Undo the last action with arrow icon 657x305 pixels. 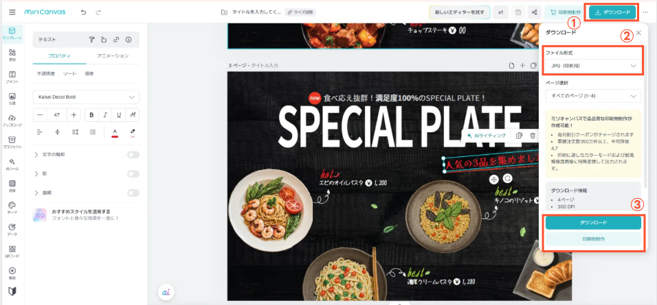tap(83, 12)
